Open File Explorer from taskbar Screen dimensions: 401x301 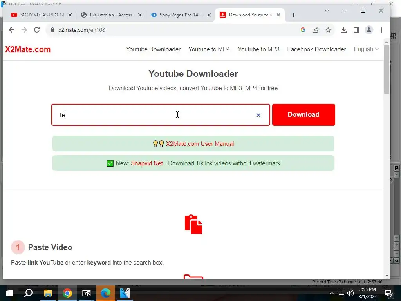point(48,293)
